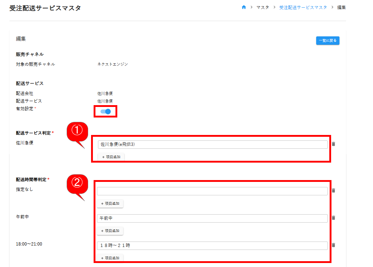Click the ネクストエンジン sales channel value

[x=113, y=64]
